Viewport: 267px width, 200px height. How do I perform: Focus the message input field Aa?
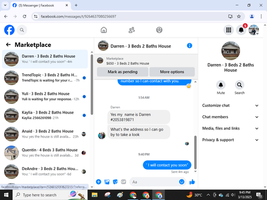click(154, 182)
